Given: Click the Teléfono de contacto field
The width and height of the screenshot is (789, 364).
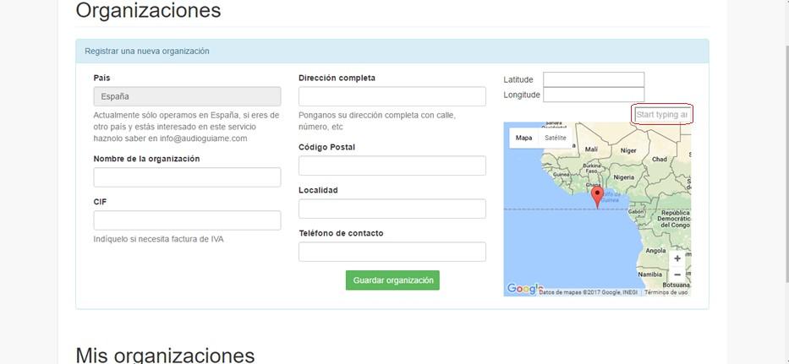Looking at the screenshot, I should point(392,252).
